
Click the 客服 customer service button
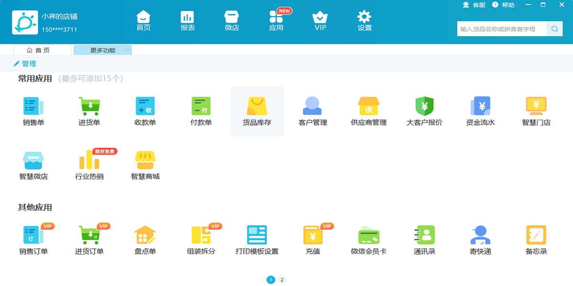pyautogui.click(x=474, y=5)
